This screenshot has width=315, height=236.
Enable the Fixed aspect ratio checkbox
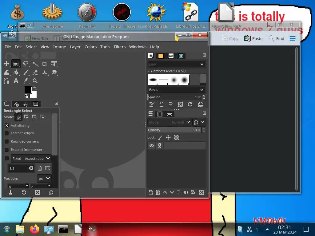coord(7,159)
